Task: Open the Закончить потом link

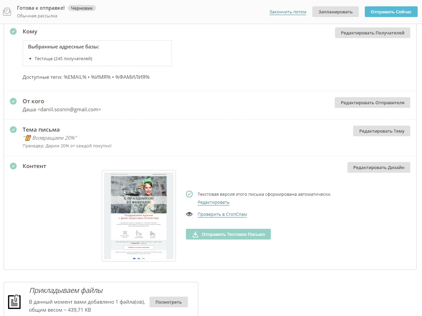Action: [288, 12]
